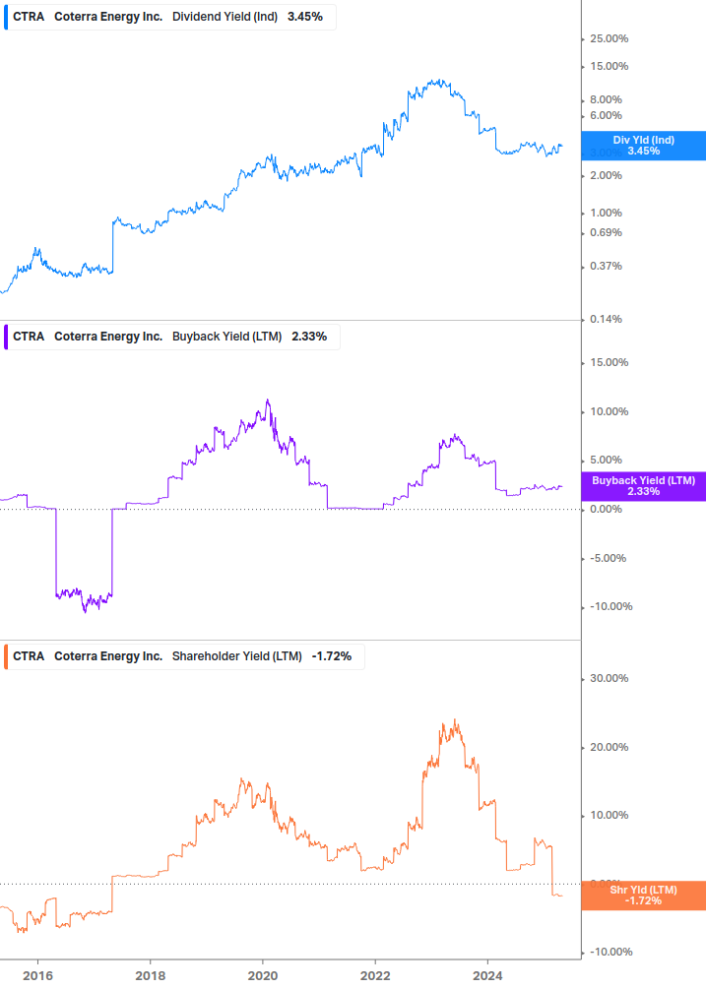Click the Buyback Yield (LTM) legend label

tap(226, 337)
